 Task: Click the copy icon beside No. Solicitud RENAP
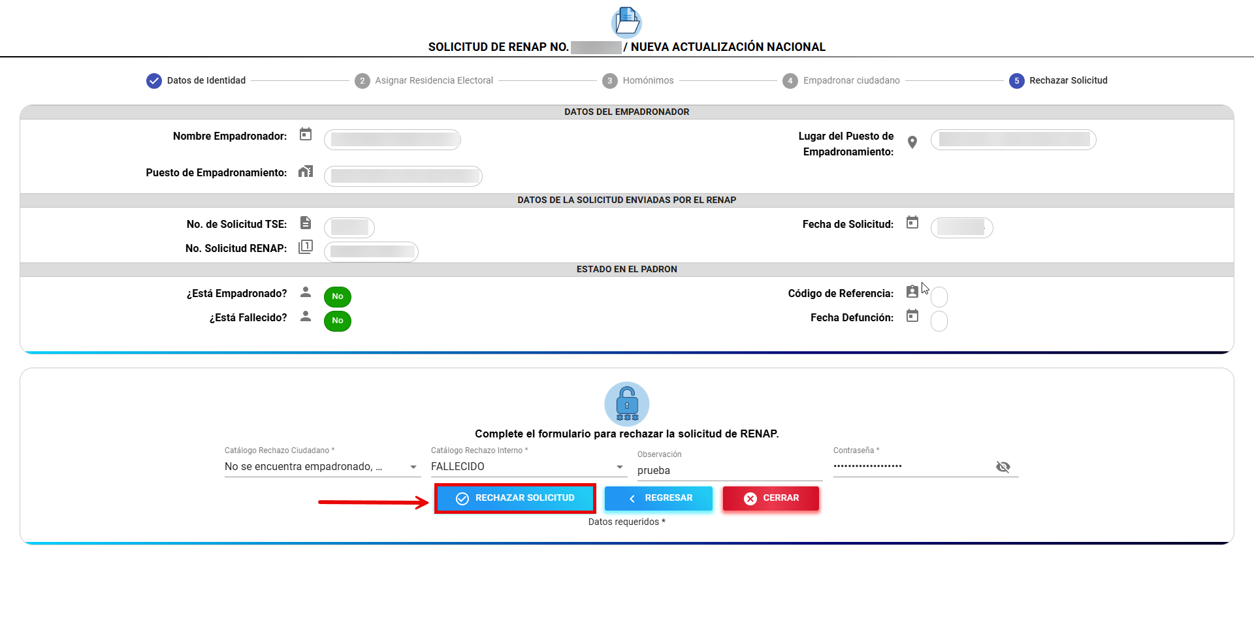(x=305, y=247)
